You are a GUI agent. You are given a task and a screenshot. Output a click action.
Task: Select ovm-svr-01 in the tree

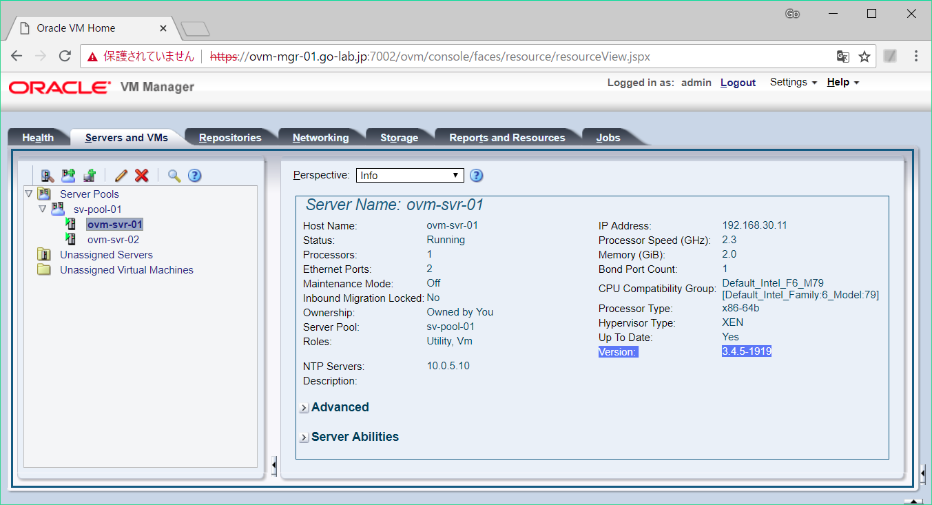(x=115, y=225)
